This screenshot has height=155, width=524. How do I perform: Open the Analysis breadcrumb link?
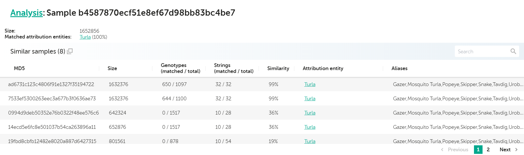pyautogui.click(x=26, y=13)
